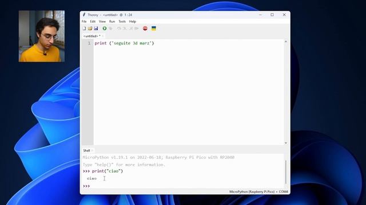Click the interpreter selector MicroPython (Raspberry Pi Pico)
Viewport: 366px width, 205px height.
(252, 192)
